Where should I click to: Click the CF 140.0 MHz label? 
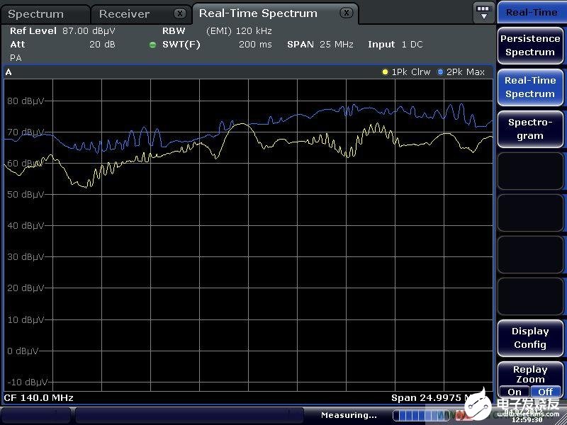point(39,397)
